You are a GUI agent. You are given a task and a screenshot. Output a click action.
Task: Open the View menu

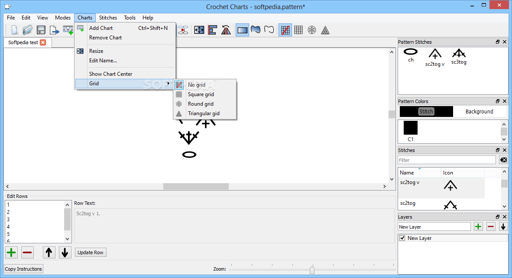click(42, 18)
